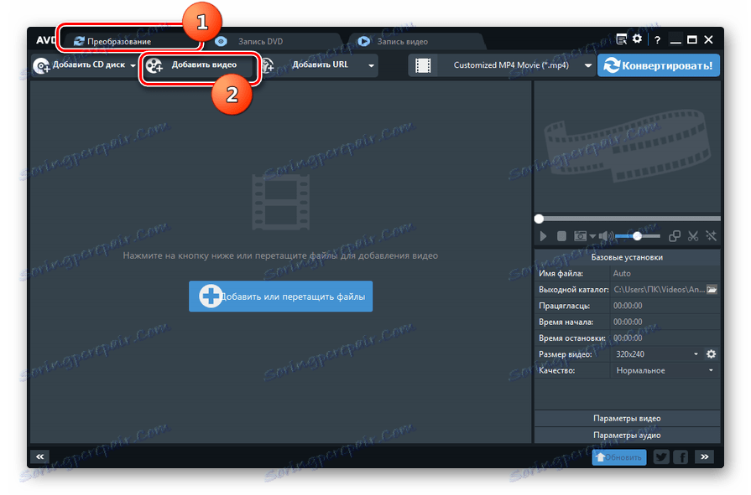Maximize the AVC window
The image size is (751, 495).
(x=692, y=40)
